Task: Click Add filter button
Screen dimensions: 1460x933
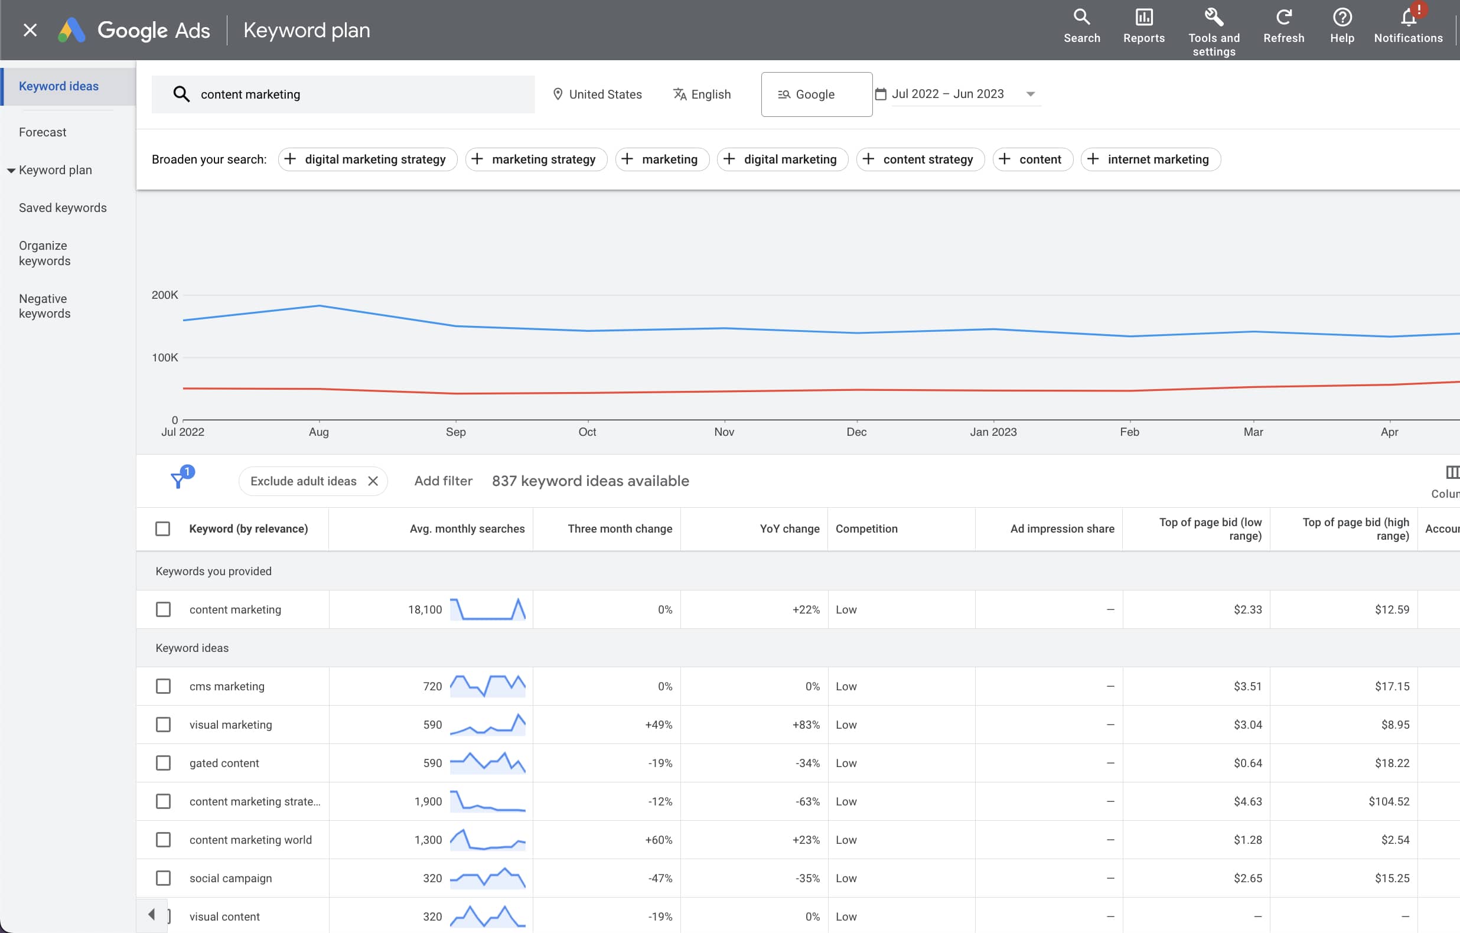Action: (x=443, y=481)
